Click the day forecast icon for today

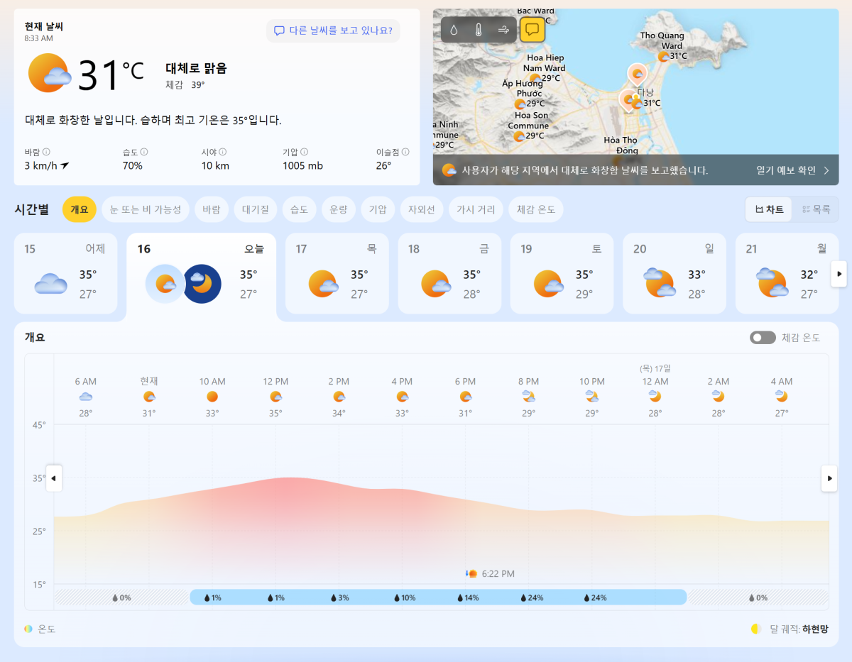[x=165, y=284]
